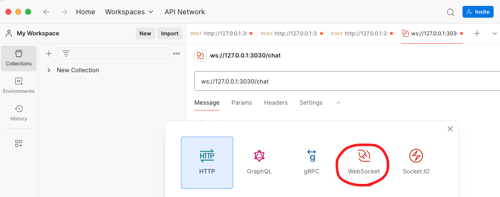Switch to the Settings tab

311,103
